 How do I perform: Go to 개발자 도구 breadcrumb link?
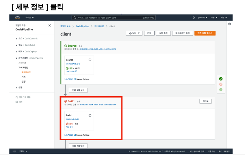click(x=65, y=26)
